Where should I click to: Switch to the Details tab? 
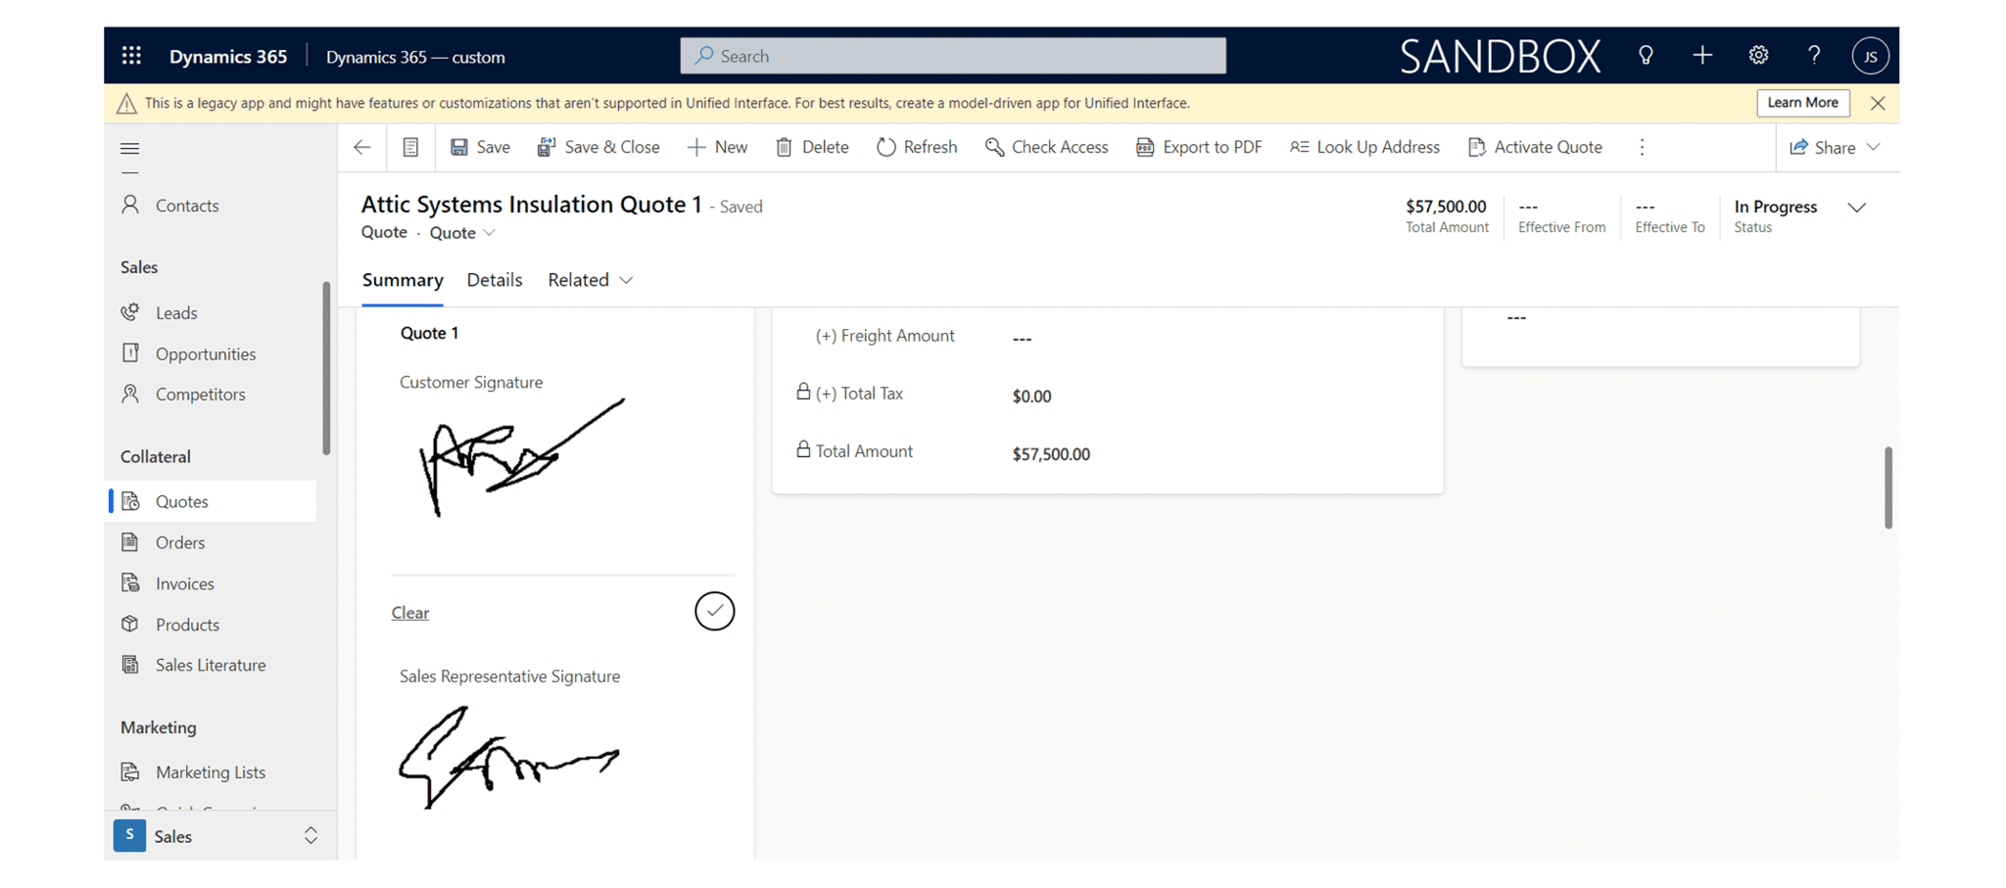coord(495,280)
